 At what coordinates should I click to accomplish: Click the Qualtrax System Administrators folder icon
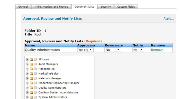click(x=31, y=92)
